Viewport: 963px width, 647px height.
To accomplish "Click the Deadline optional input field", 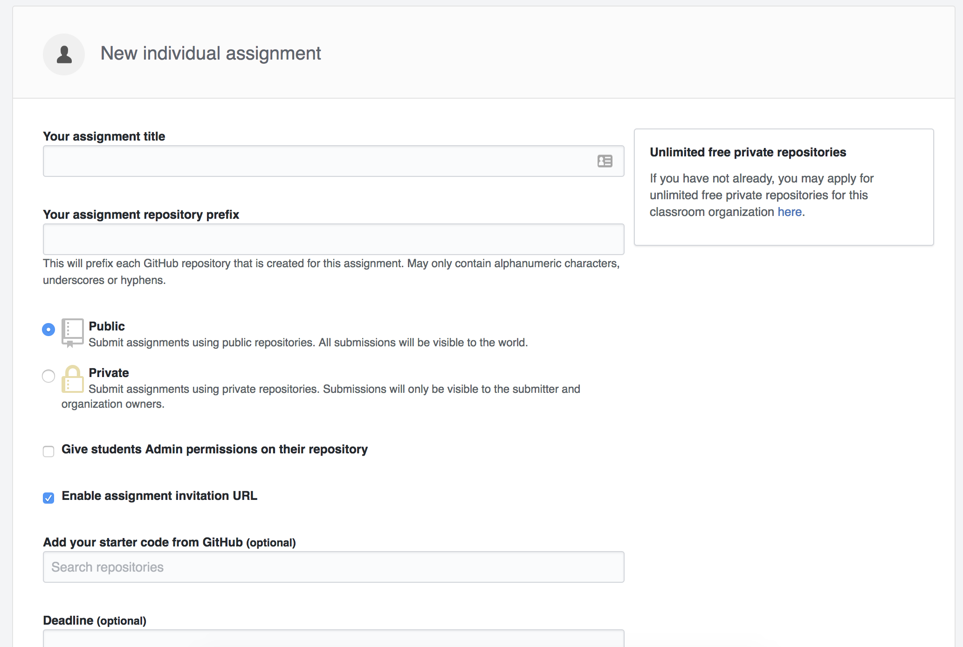I will [333, 638].
